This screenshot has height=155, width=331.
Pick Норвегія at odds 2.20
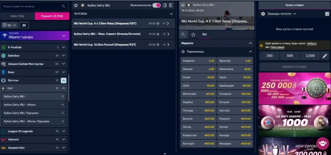(x=198, y=61)
